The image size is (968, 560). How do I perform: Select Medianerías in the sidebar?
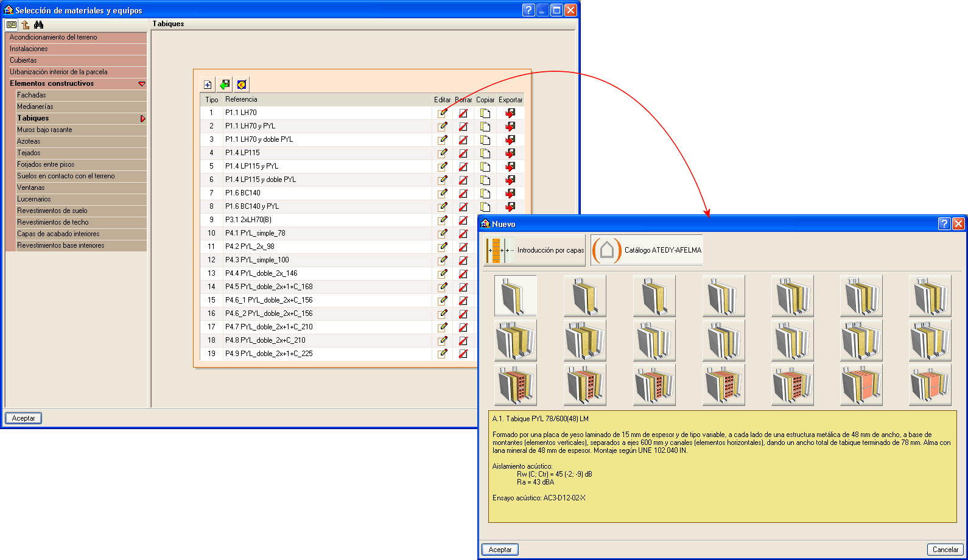coord(81,107)
